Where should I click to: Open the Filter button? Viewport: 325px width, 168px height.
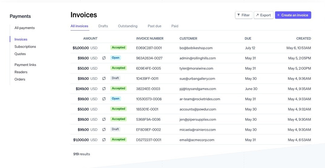coord(244,15)
